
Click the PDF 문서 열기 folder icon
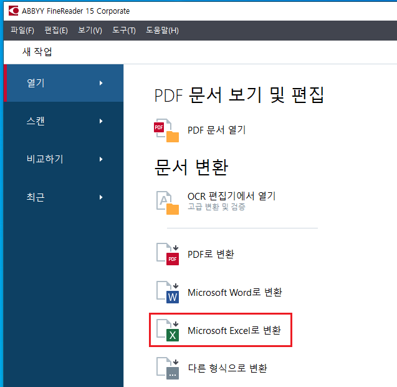tap(168, 130)
